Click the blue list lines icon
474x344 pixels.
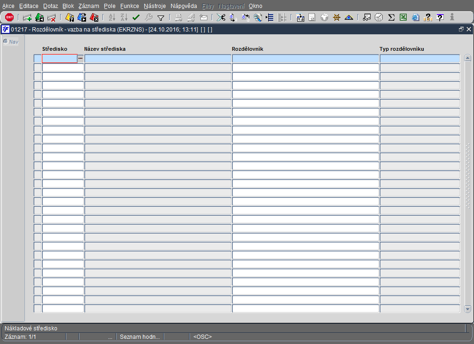pyautogui.click(x=269, y=17)
